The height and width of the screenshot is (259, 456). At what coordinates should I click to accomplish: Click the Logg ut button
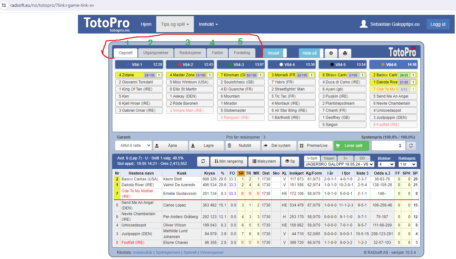click(438, 24)
